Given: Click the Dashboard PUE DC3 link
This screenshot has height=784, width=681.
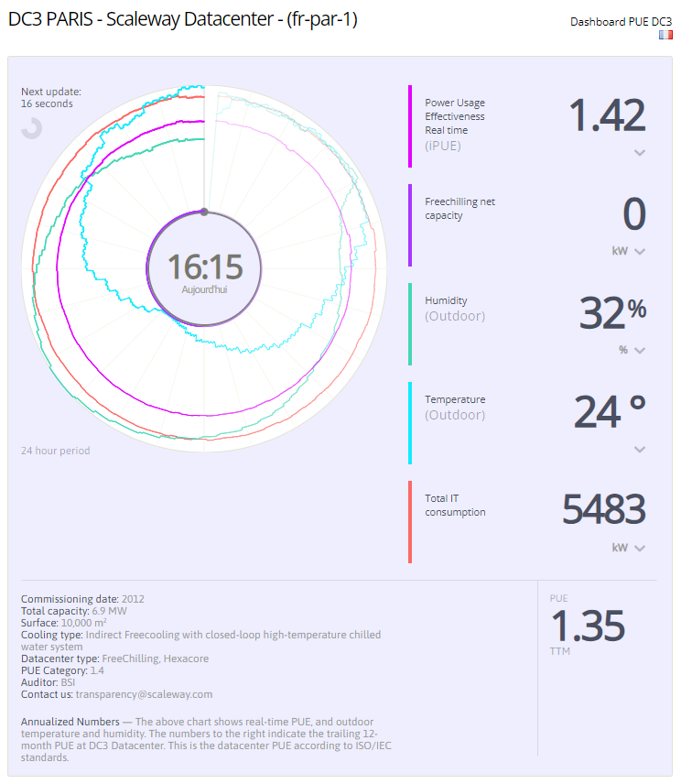Looking at the screenshot, I should coord(621,22).
